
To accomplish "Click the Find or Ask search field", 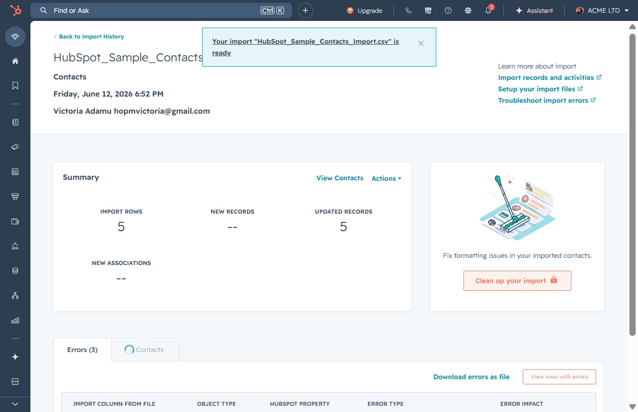I will (161, 10).
